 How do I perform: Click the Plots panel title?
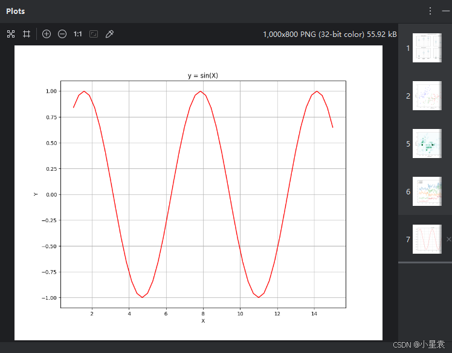click(x=16, y=12)
